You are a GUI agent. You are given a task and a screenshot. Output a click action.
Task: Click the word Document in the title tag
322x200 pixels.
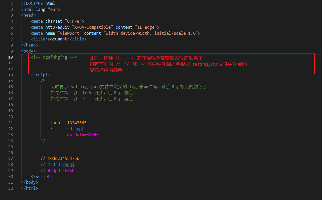pyautogui.click(x=57, y=39)
